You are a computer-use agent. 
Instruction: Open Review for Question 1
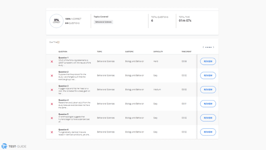208,61
